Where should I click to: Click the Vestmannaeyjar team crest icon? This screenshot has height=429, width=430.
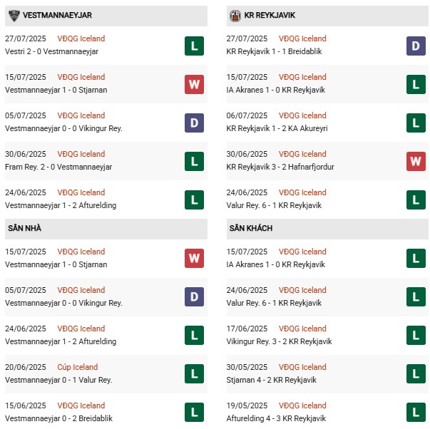(x=14, y=15)
